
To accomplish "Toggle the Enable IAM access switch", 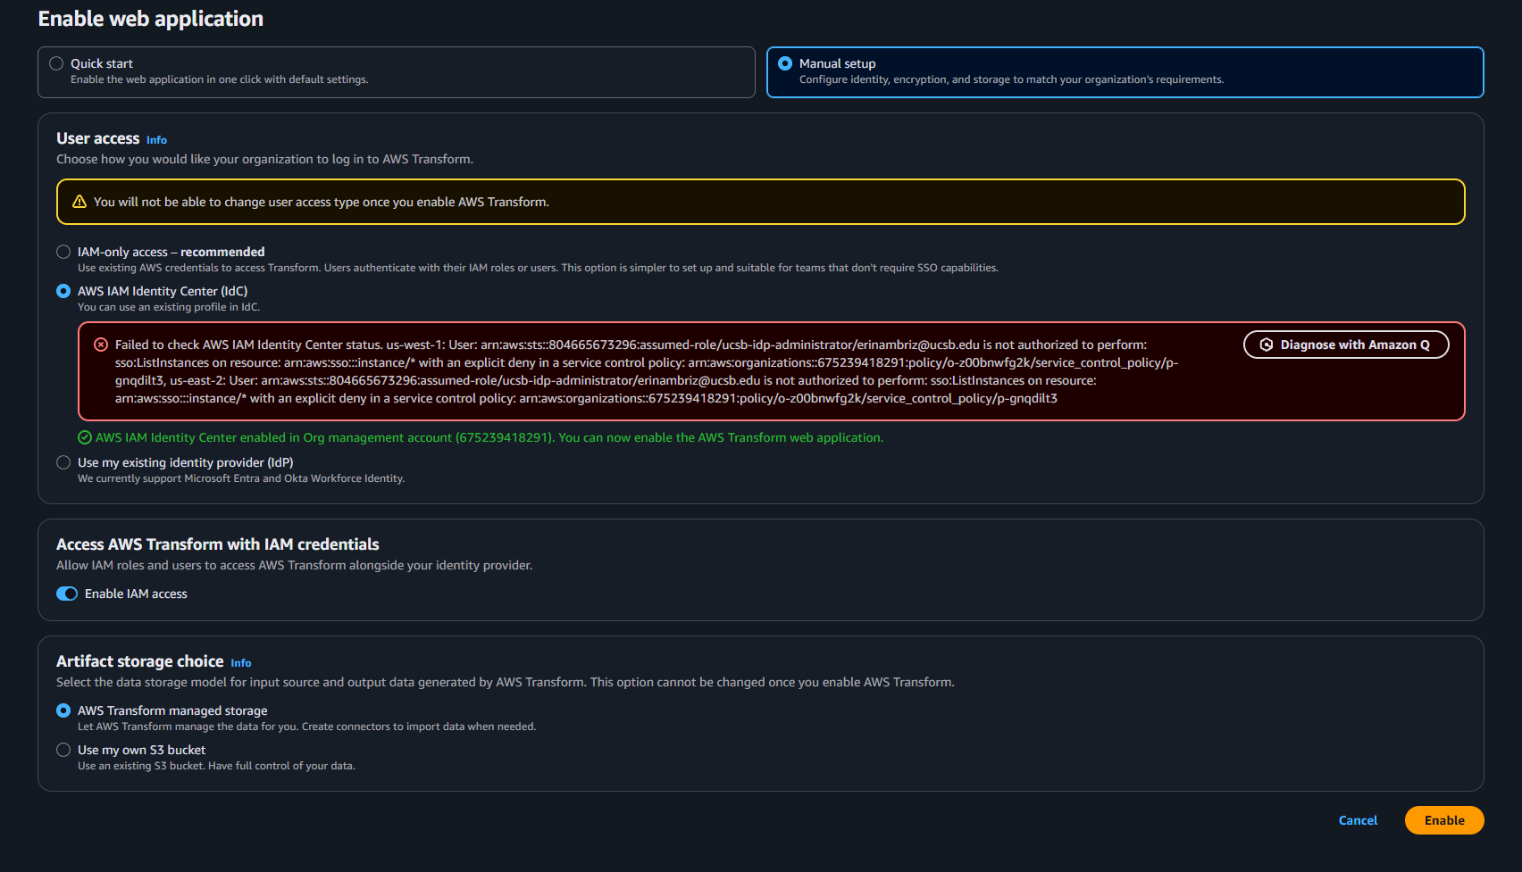I will click(67, 594).
